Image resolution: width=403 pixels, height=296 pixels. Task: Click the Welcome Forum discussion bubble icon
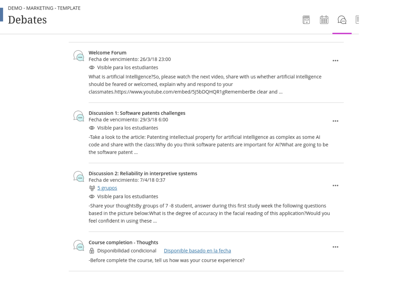[79, 56]
